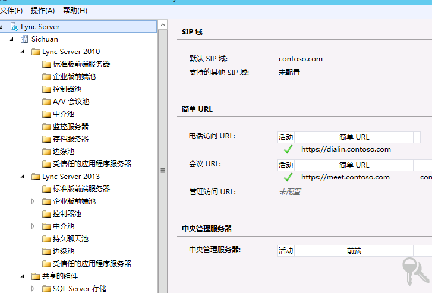The width and height of the screenshot is (432, 293).
Task: Select the 存档服务器 label
Action: point(71,139)
